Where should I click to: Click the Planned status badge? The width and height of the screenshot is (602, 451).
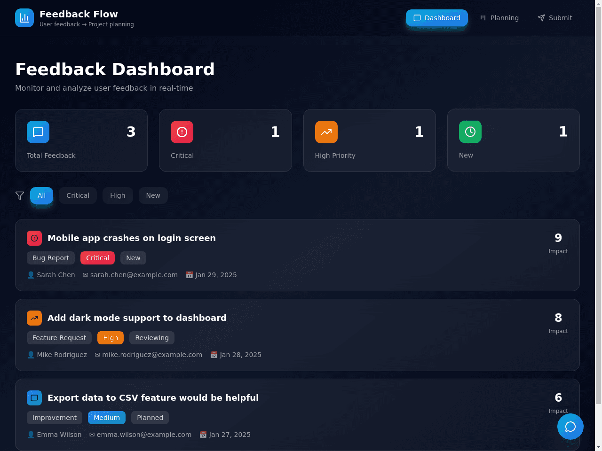coord(150,418)
